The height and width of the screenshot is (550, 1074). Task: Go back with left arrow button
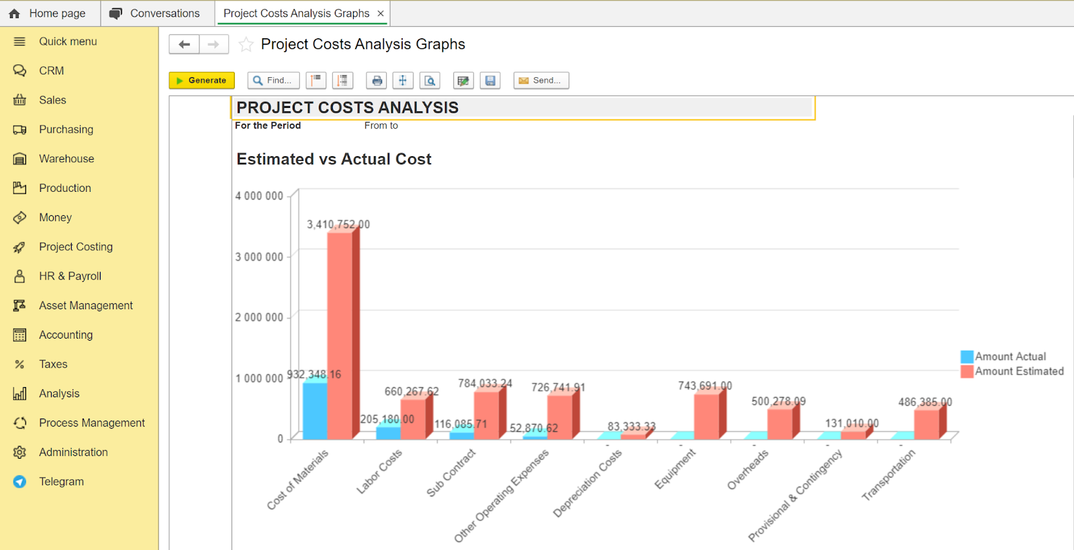click(185, 44)
